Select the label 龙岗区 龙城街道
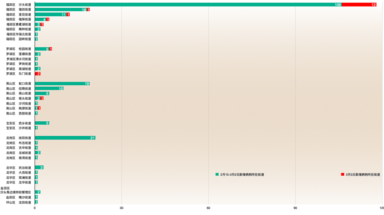Screen dimensions: 384x215 (18, 153)
